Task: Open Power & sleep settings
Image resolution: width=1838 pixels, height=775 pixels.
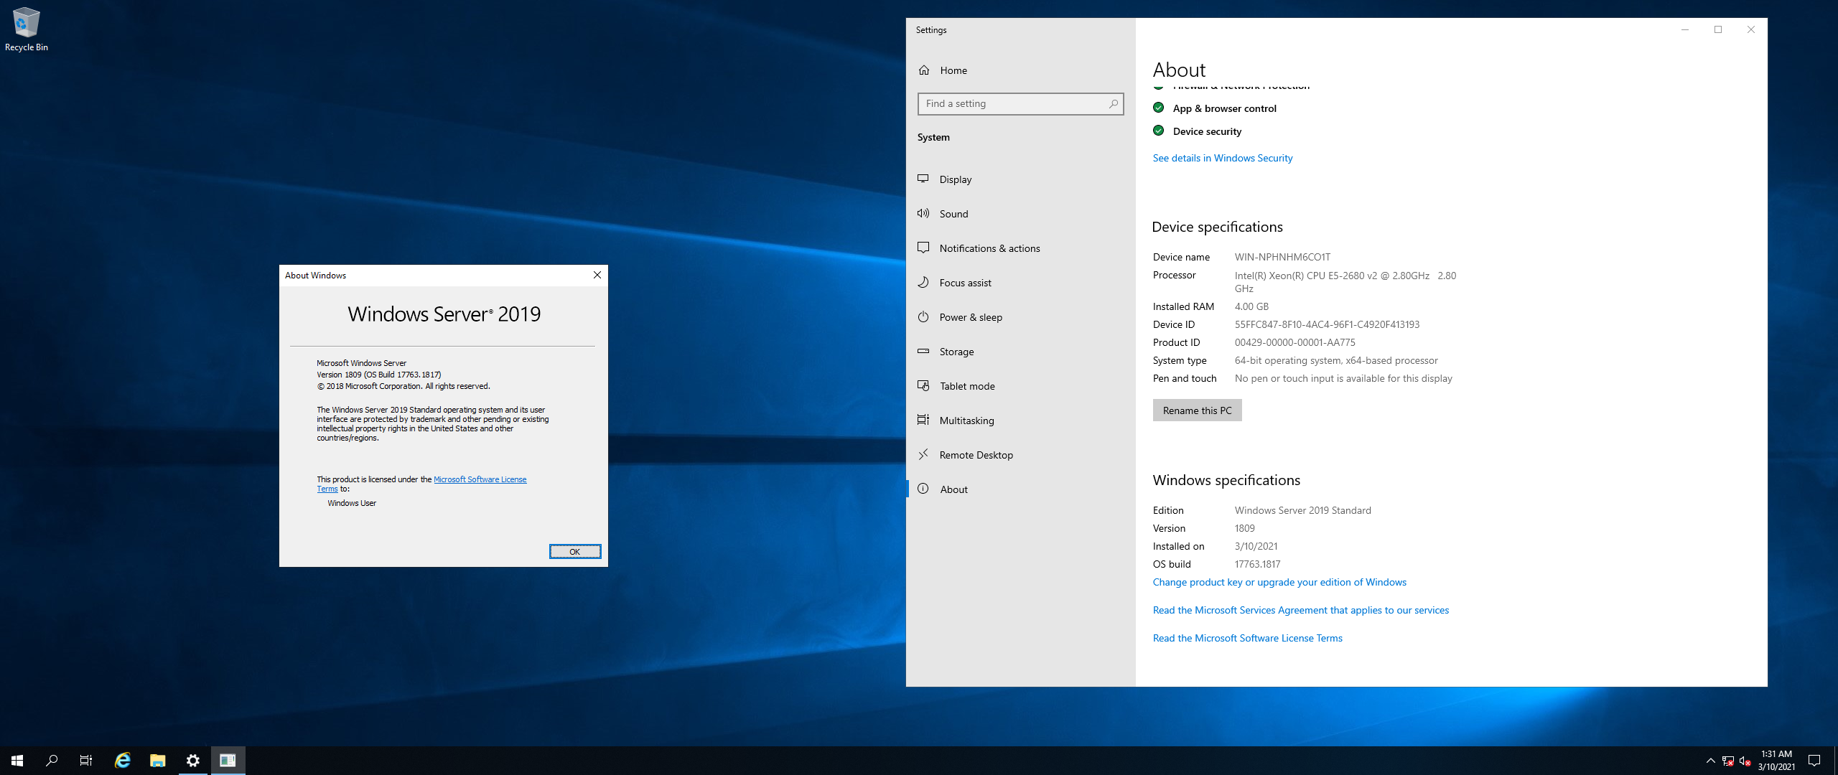Action: tap(970, 317)
